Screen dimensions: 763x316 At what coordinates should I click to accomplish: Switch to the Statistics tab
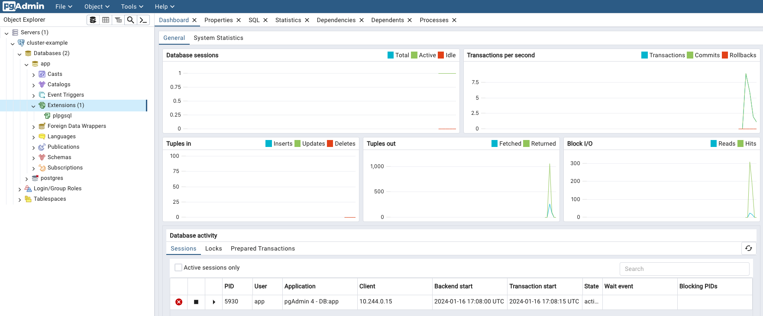click(288, 20)
